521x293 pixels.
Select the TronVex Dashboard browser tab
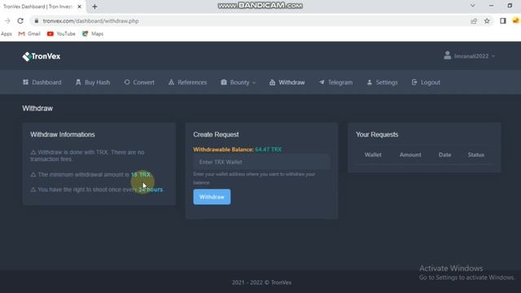(x=42, y=7)
